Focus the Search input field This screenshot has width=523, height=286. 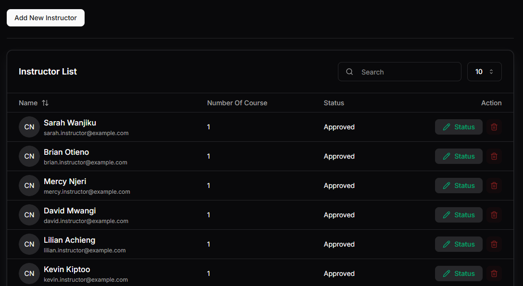[x=406, y=72]
